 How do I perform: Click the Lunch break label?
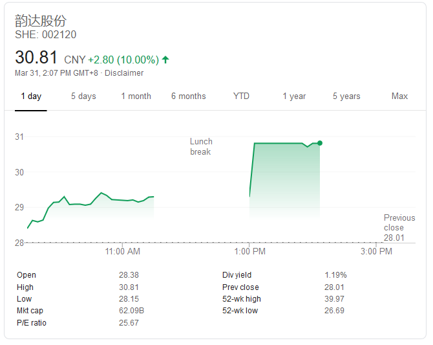click(201, 147)
